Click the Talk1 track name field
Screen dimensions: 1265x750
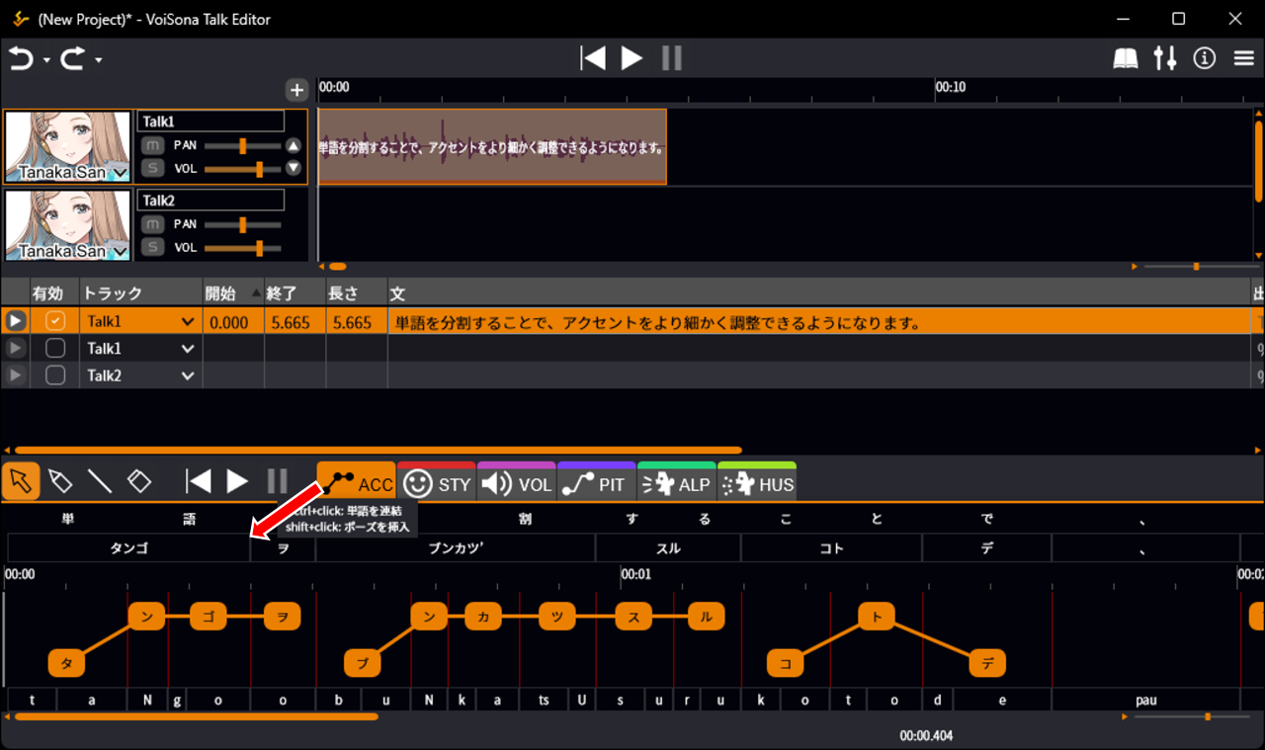pos(211,122)
